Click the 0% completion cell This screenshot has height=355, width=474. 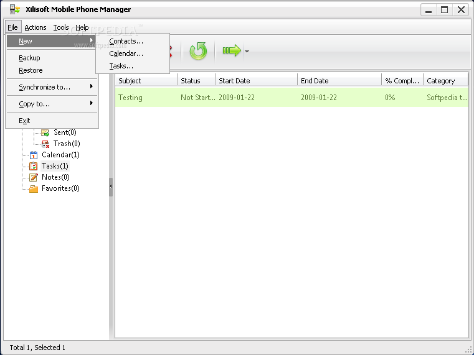390,98
